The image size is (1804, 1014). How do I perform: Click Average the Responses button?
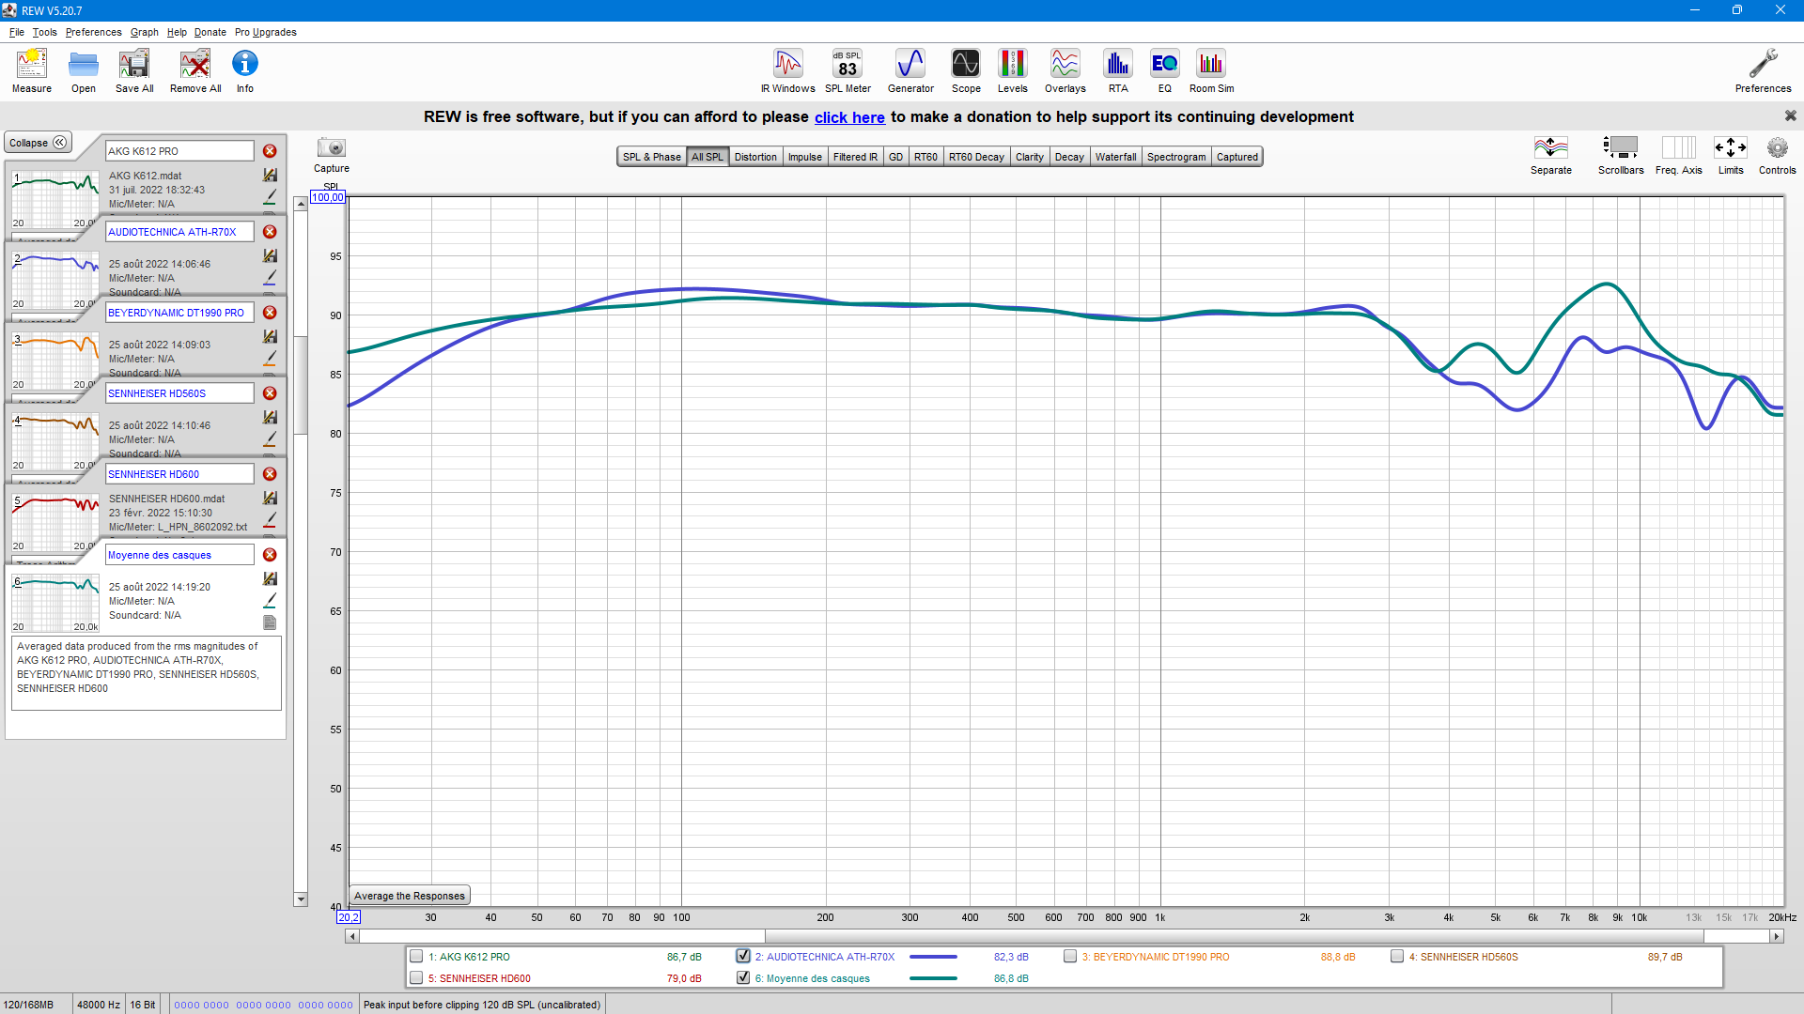pyautogui.click(x=410, y=896)
